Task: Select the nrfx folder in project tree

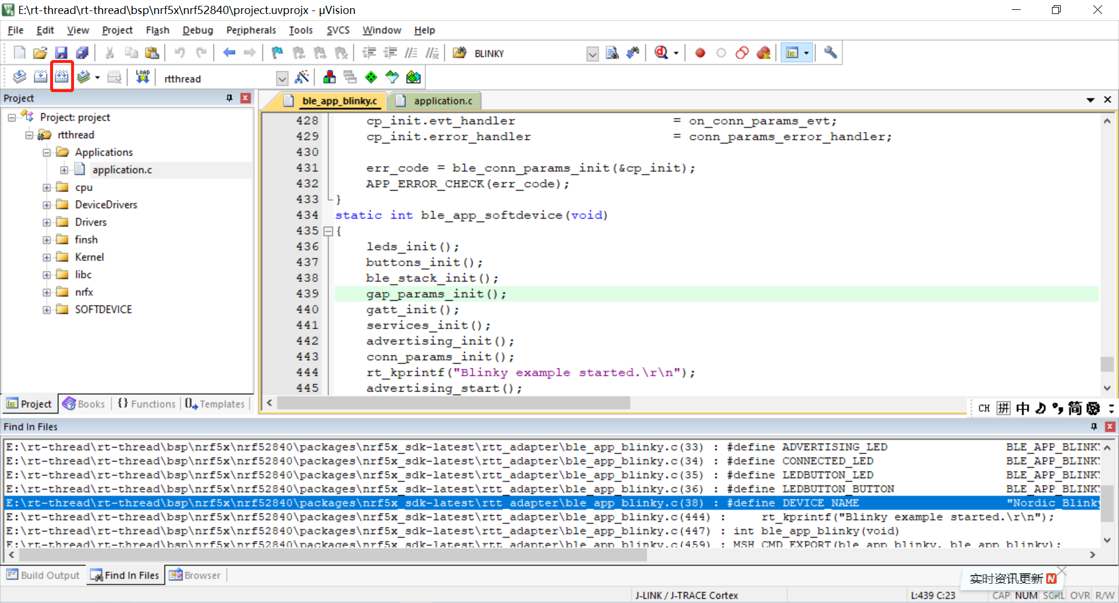Action: pos(83,292)
